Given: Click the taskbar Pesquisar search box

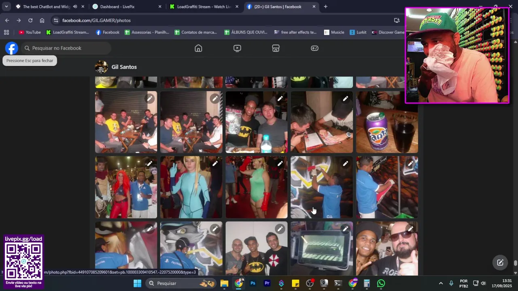Looking at the screenshot, I should click(181, 283).
